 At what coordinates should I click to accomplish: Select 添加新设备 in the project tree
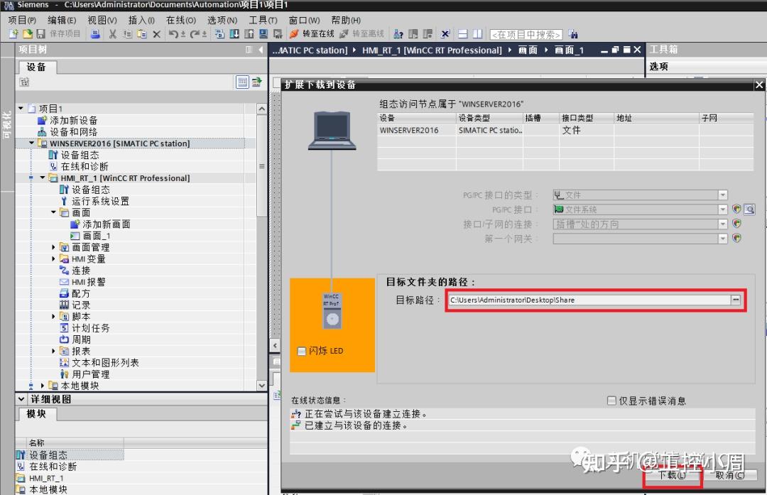[x=73, y=120]
